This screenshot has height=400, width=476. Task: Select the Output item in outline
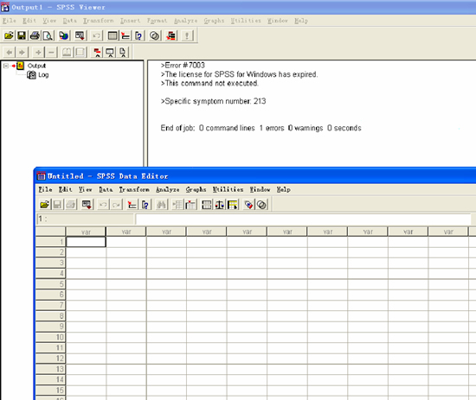point(36,66)
